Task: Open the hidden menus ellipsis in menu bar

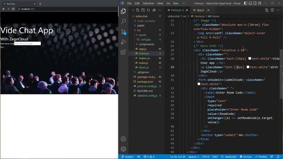Action: (184, 3)
